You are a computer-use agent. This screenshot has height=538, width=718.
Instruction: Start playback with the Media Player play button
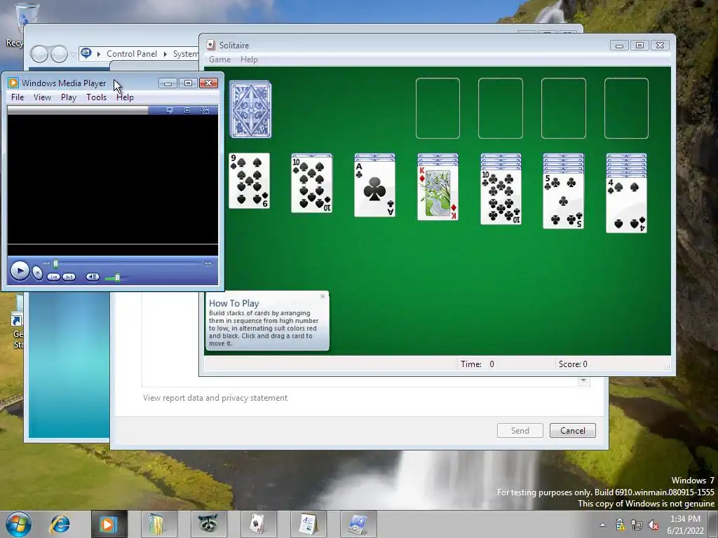pos(20,271)
